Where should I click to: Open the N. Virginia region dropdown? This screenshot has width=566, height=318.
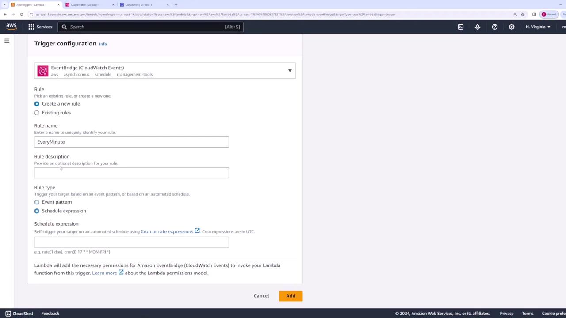pyautogui.click(x=538, y=27)
